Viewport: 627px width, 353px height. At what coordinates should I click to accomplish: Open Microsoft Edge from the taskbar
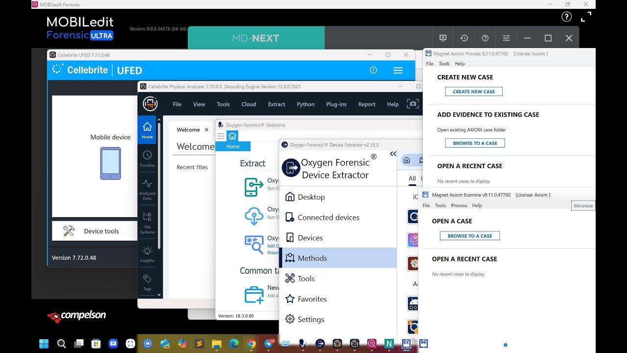coord(234,344)
